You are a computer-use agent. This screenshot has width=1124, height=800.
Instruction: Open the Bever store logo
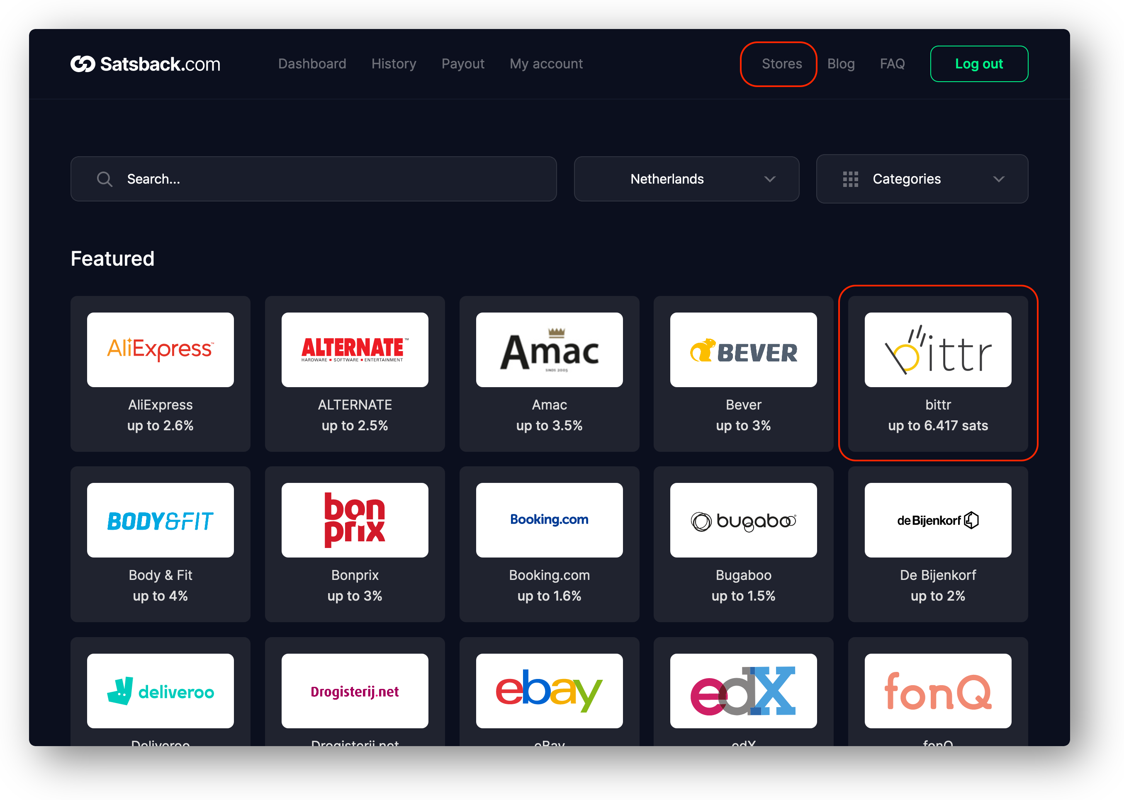[x=743, y=349]
